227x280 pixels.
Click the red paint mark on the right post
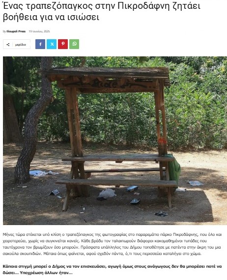click(x=163, y=141)
